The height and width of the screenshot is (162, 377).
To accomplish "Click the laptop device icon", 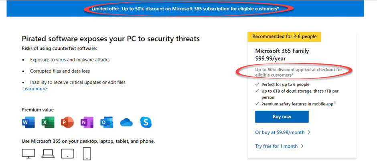I will (x=48, y=153).
